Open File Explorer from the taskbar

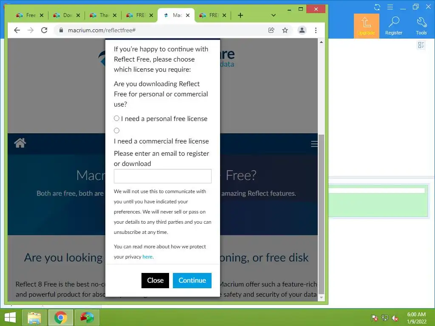point(34,318)
